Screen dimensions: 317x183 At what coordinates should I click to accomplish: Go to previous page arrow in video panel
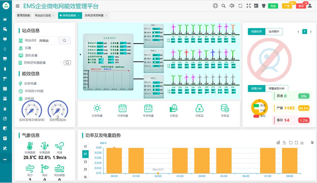298,31
